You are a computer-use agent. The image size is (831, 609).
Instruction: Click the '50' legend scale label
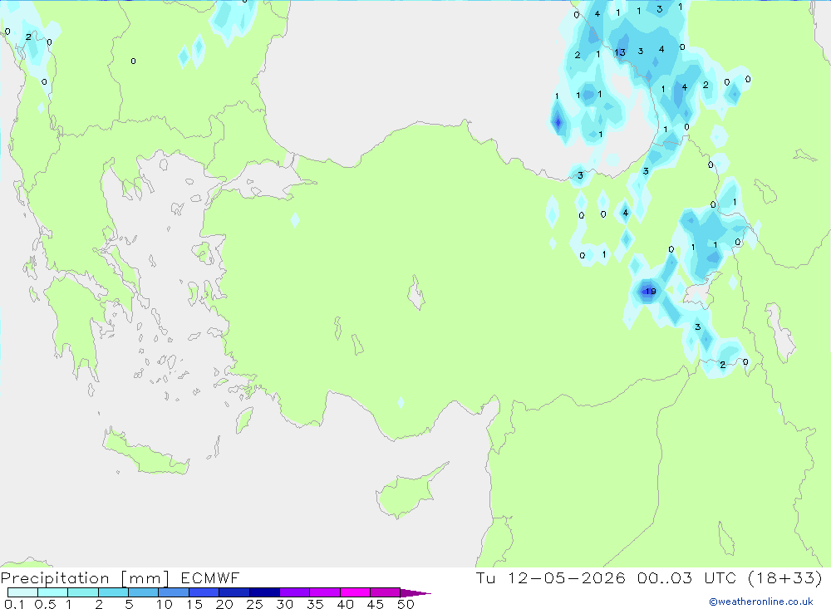pyautogui.click(x=406, y=604)
